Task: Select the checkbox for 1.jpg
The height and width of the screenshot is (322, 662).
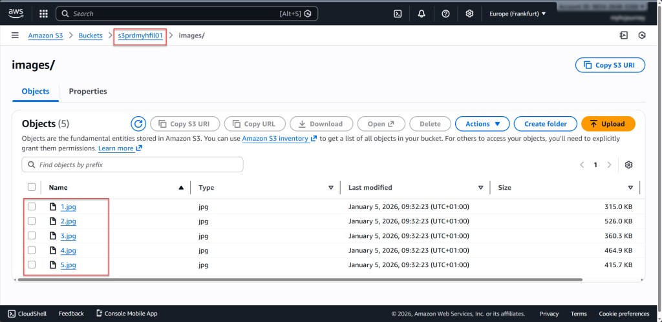Action: click(32, 206)
